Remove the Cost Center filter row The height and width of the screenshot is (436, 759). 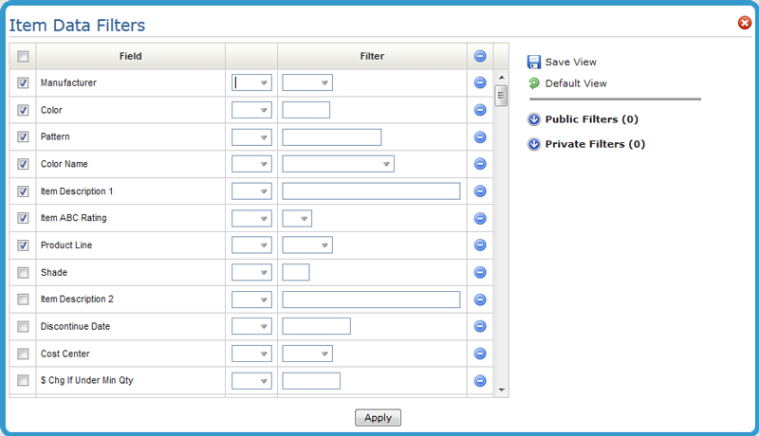pos(480,354)
